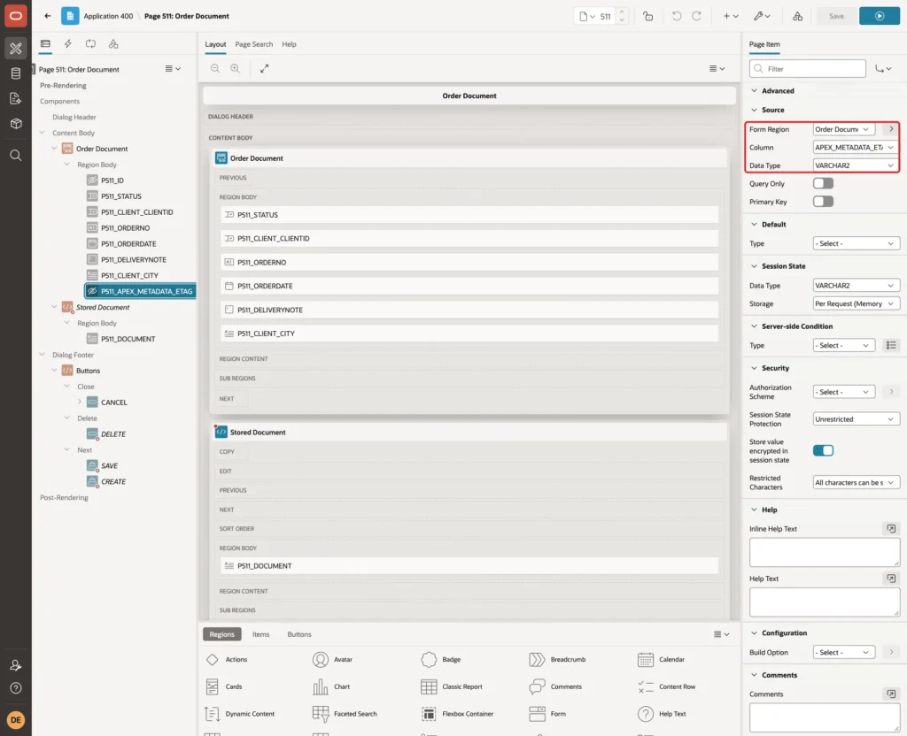This screenshot has height=736, width=907.
Task: Open the Utilities wrench menu
Action: click(762, 16)
